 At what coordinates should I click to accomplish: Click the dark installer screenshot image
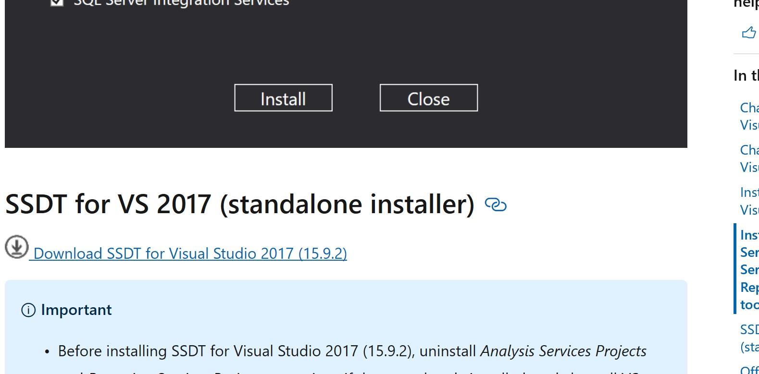346,48
